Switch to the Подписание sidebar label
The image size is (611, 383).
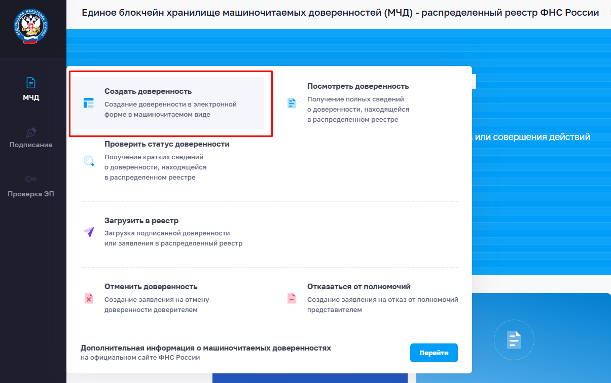pyautogui.click(x=31, y=145)
